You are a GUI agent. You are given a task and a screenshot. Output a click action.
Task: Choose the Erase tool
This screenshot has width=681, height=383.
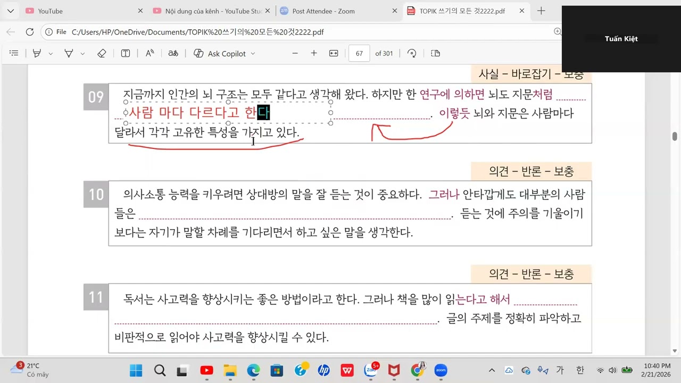pyautogui.click(x=102, y=53)
